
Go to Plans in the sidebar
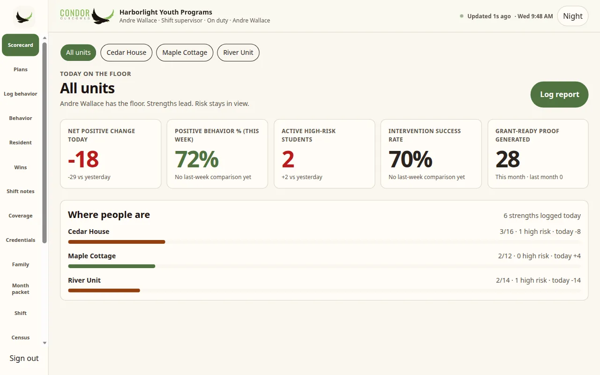point(21,69)
